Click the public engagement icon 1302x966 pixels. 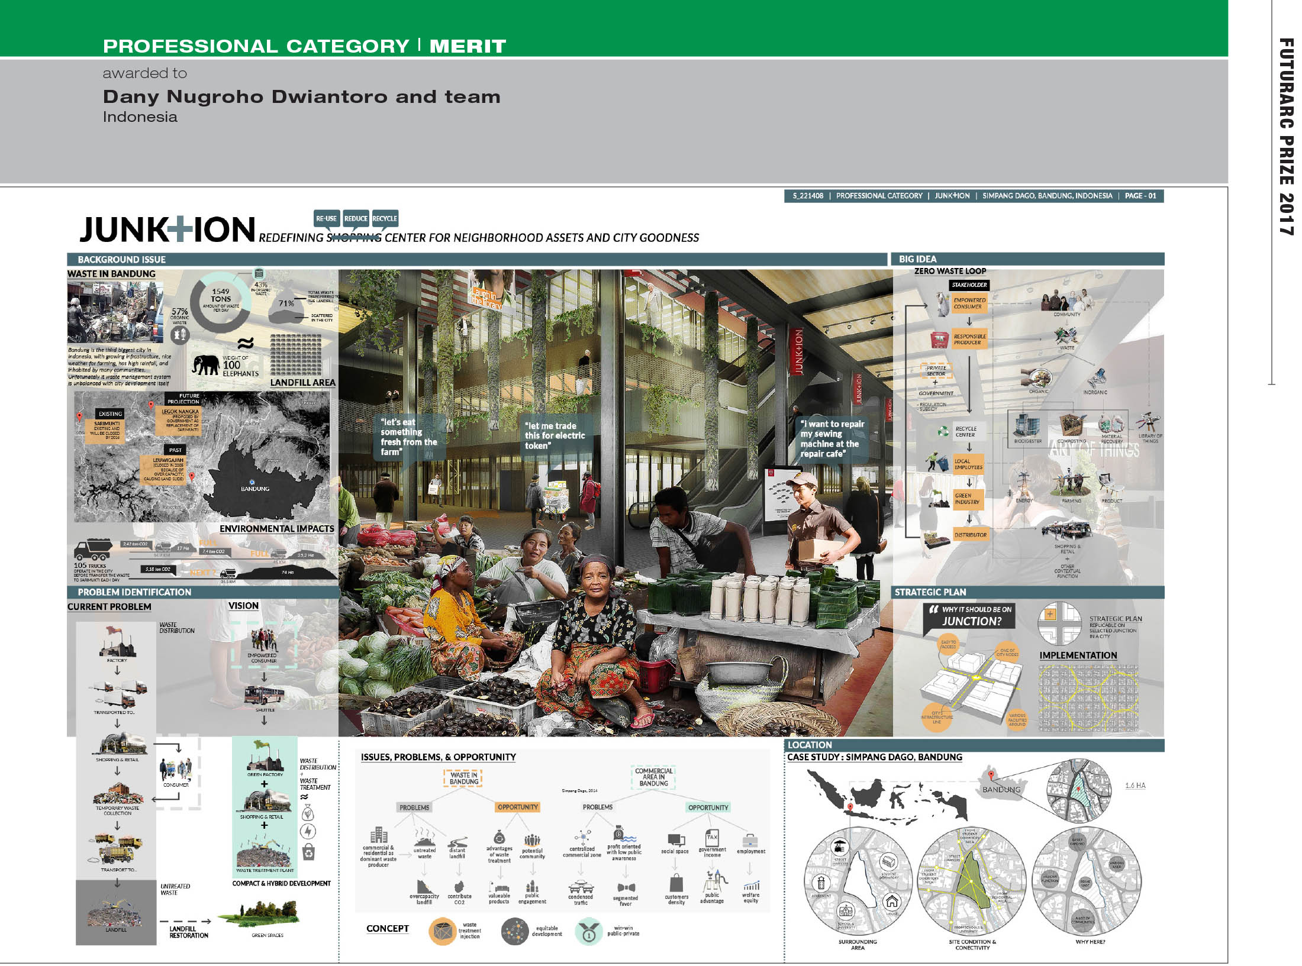point(532,886)
